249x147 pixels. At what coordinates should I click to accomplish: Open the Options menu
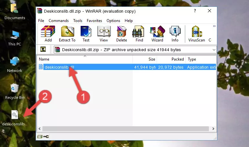[x=113, y=21]
